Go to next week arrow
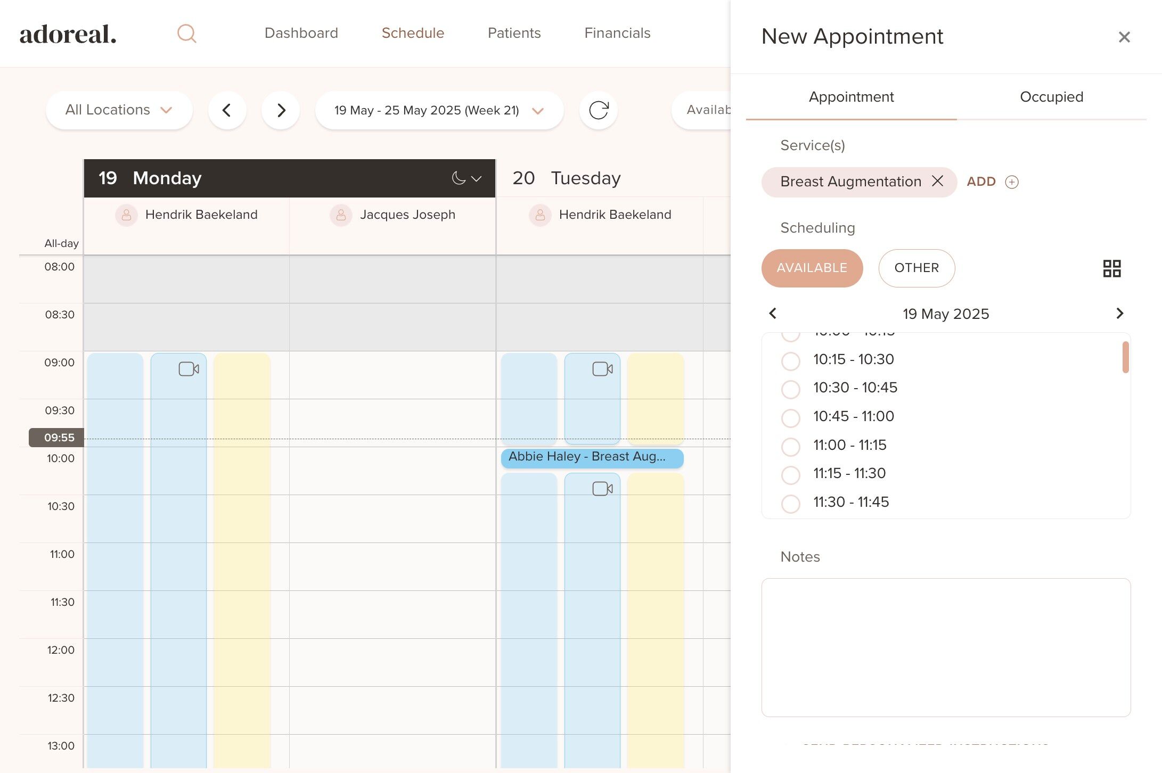Image resolution: width=1162 pixels, height=773 pixels. 281,110
